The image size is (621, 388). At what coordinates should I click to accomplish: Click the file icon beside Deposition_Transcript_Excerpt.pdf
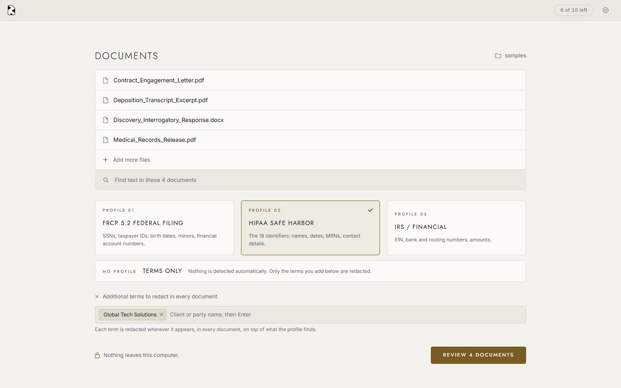pos(106,100)
